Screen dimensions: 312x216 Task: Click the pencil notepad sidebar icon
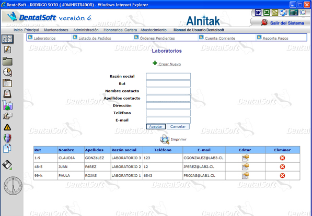[7, 50]
